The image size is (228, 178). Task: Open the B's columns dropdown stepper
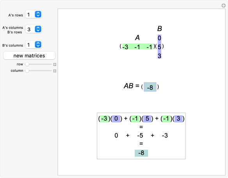click(38, 44)
